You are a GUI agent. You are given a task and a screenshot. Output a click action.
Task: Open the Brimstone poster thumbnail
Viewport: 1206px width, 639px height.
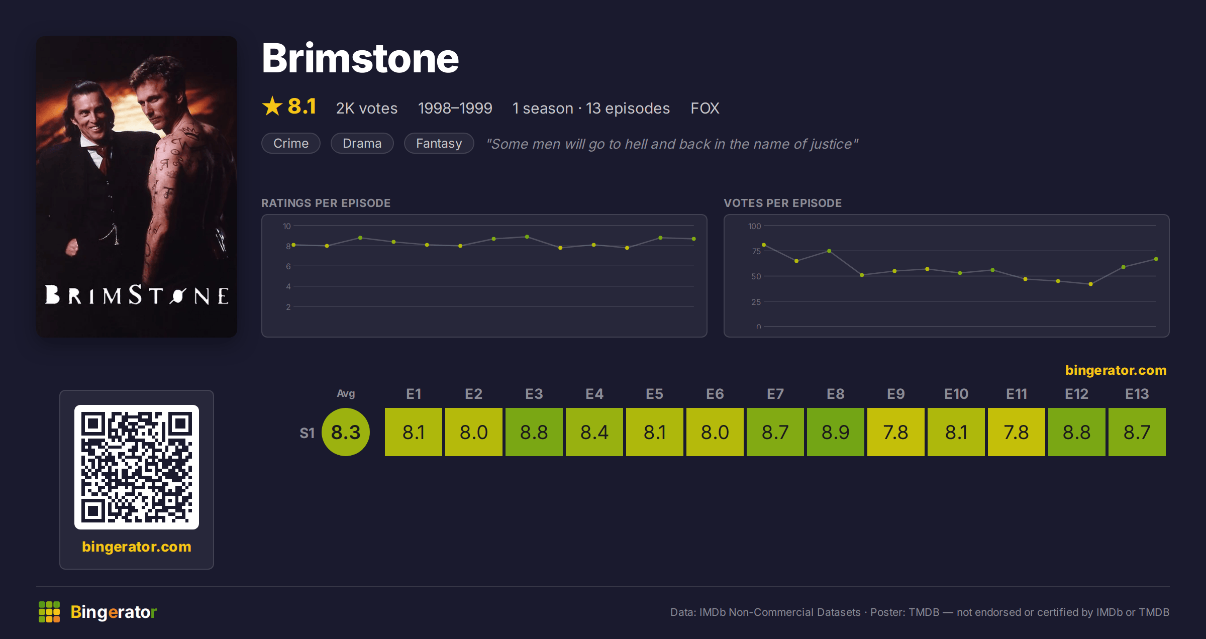[137, 186]
